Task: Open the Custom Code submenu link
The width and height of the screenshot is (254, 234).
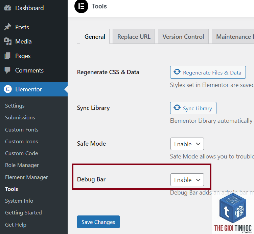Action: click(x=21, y=153)
